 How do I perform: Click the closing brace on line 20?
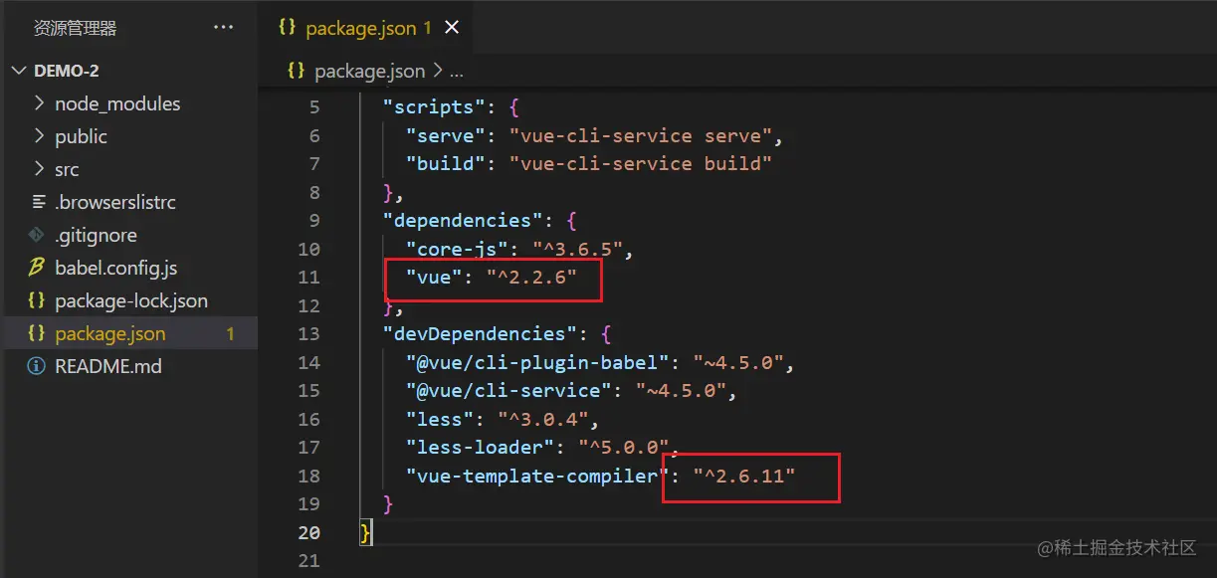366,532
